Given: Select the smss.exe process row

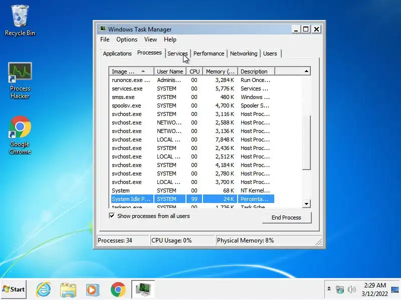Looking at the screenshot, I should coord(192,97).
